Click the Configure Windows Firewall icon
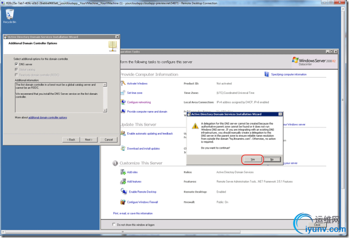Image resolution: width=349 pixels, height=238 pixels. [x=123, y=202]
